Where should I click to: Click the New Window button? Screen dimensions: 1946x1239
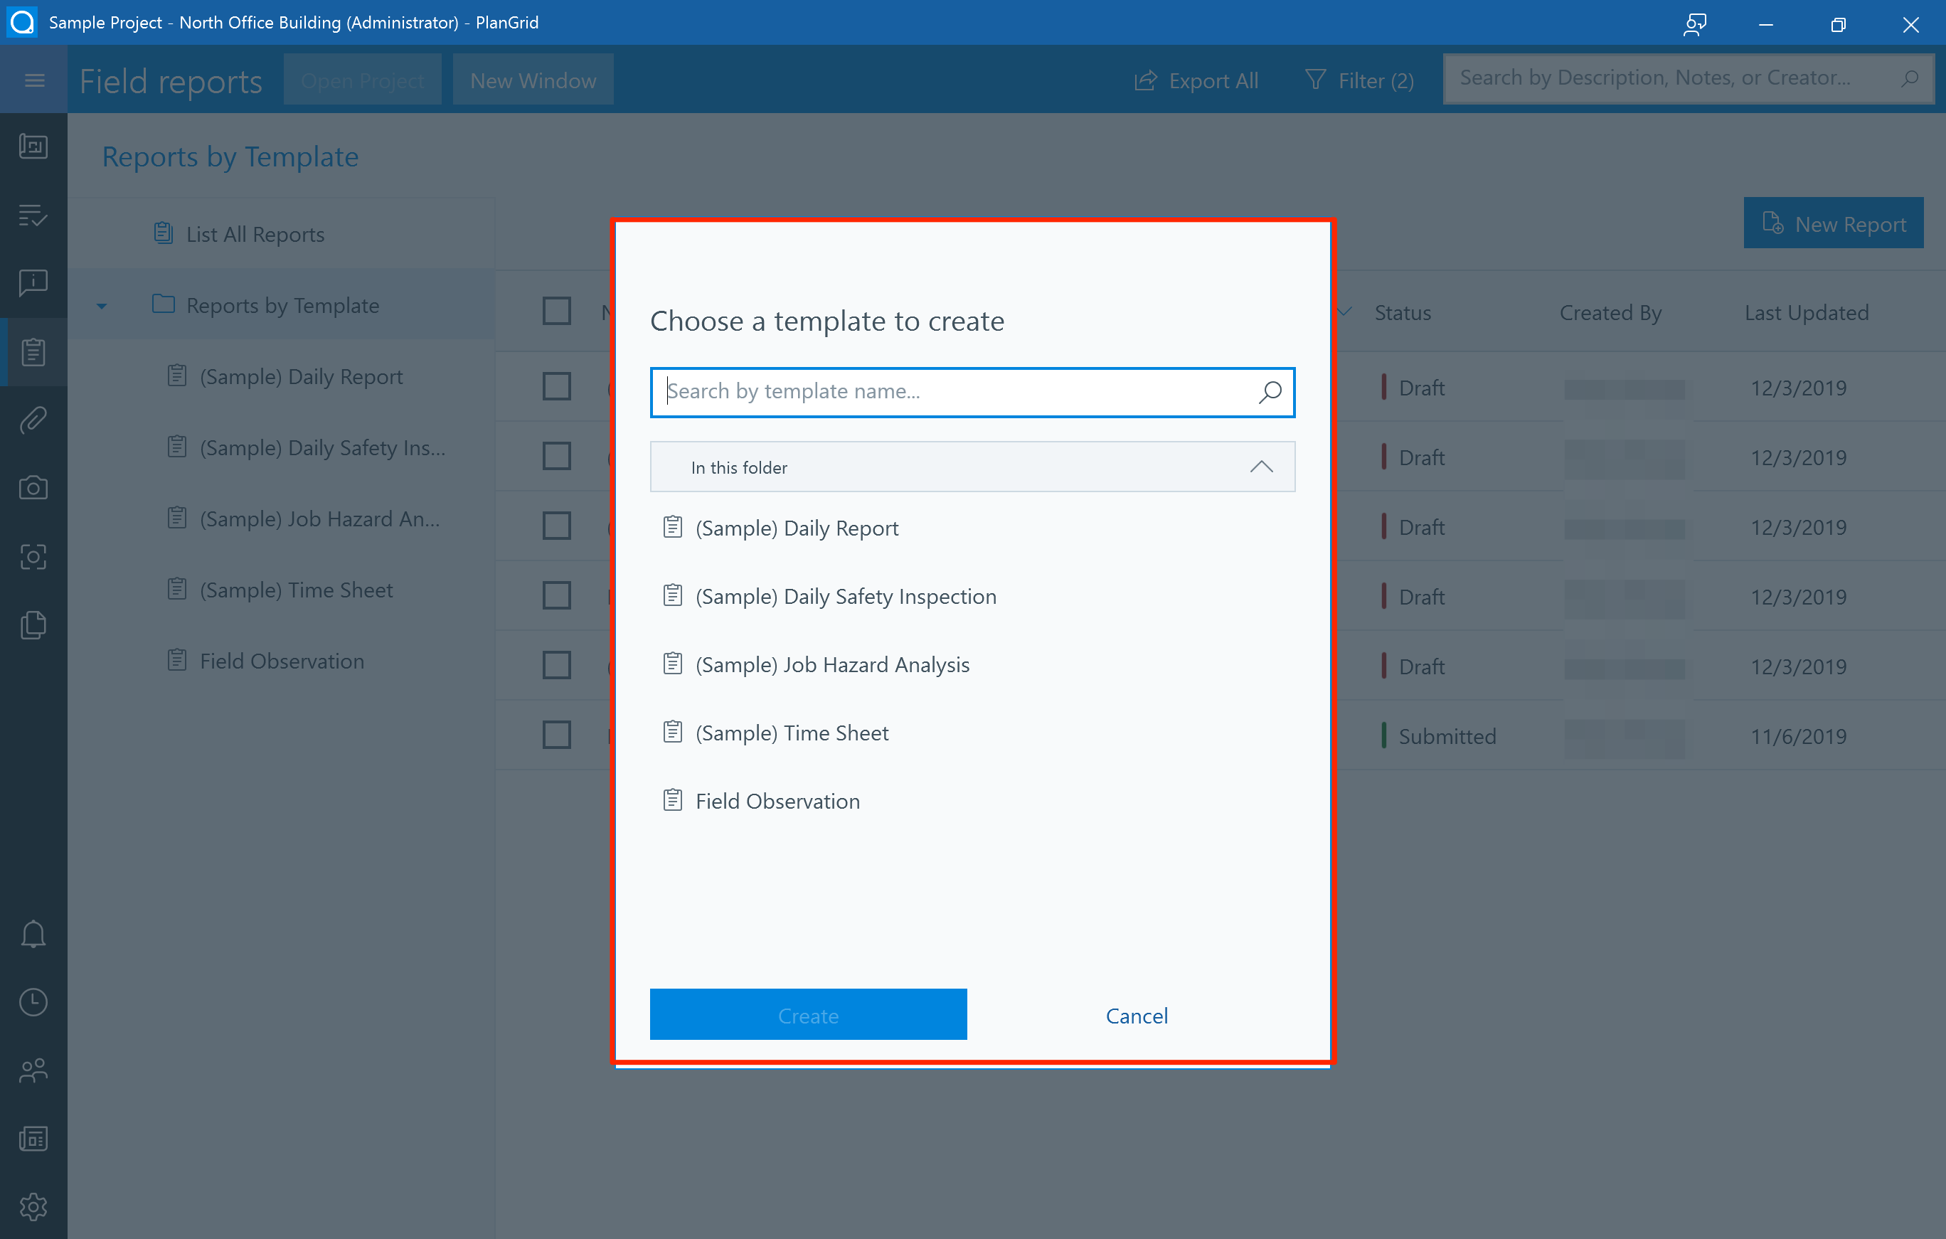tap(533, 80)
